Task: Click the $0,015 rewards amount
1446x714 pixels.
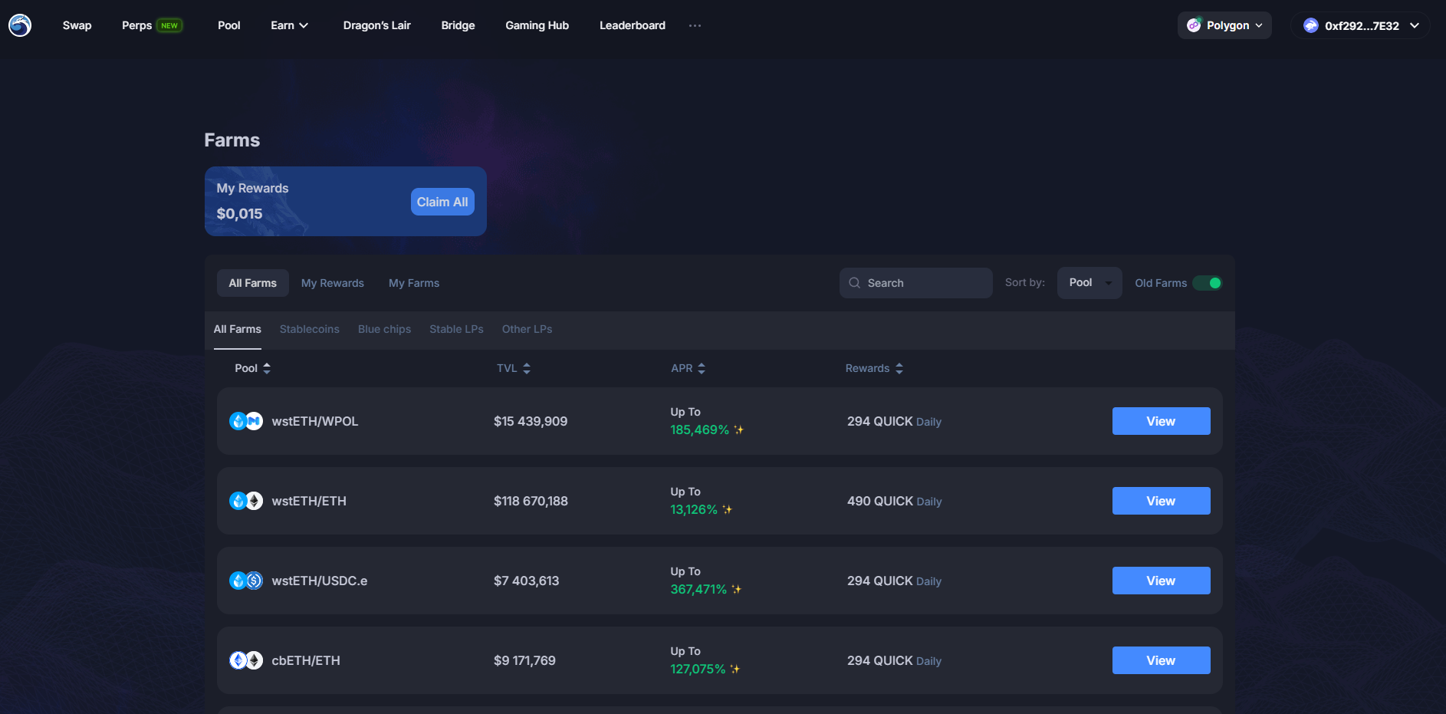Action: pyautogui.click(x=239, y=213)
